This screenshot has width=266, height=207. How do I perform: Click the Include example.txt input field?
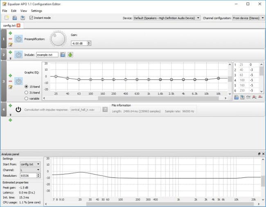[x=47, y=55]
